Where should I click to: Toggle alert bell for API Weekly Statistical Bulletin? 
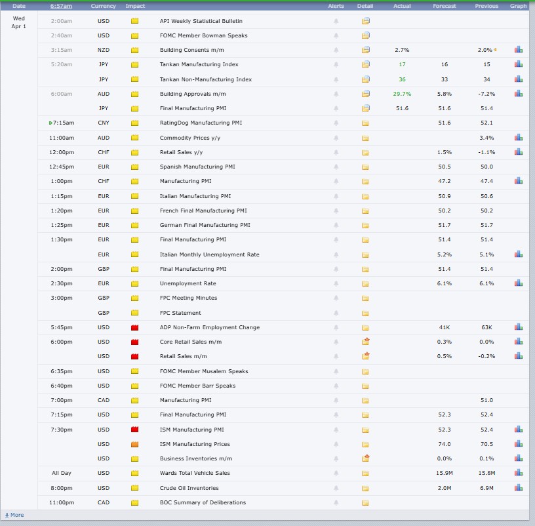point(336,21)
